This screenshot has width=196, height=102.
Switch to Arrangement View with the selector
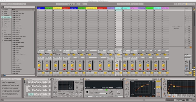[x=194, y=7]
